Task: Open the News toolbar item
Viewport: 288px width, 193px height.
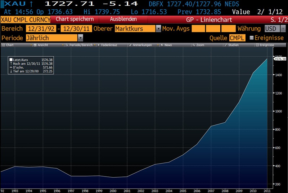Action: tap(168, 45)
